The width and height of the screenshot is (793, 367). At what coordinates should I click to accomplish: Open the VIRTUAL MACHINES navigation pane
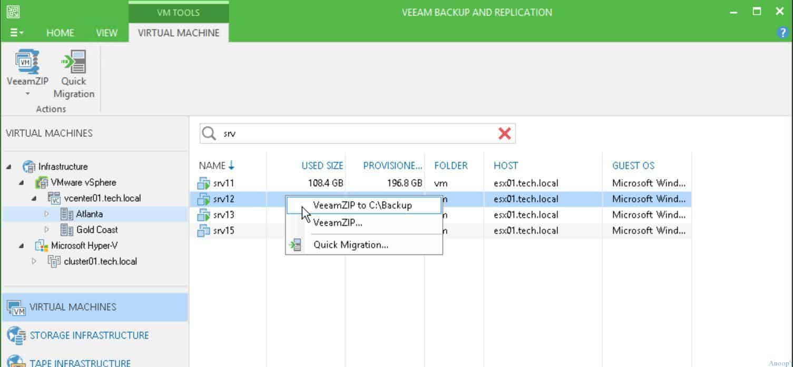pos(94,307)
